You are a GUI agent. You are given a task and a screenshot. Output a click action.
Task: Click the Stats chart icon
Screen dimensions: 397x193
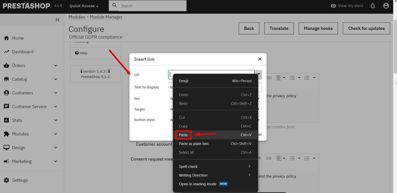7,120
